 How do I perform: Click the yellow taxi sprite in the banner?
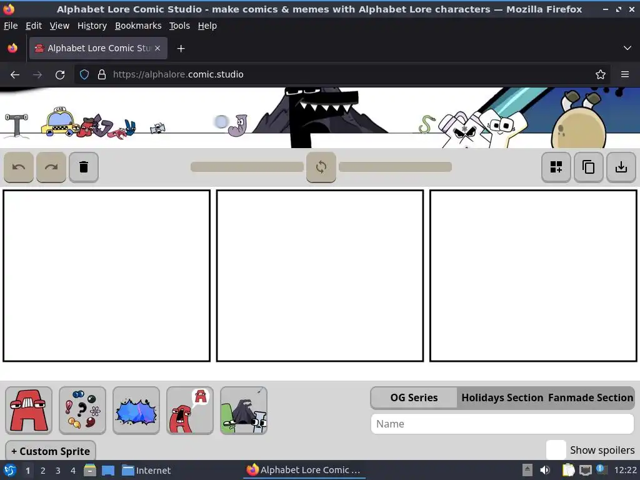click(59, 121)
